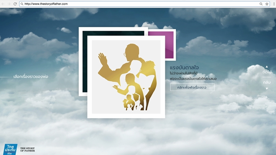
Task: Click the zoom magnifier icon in address bar
Action: [261, 4]
